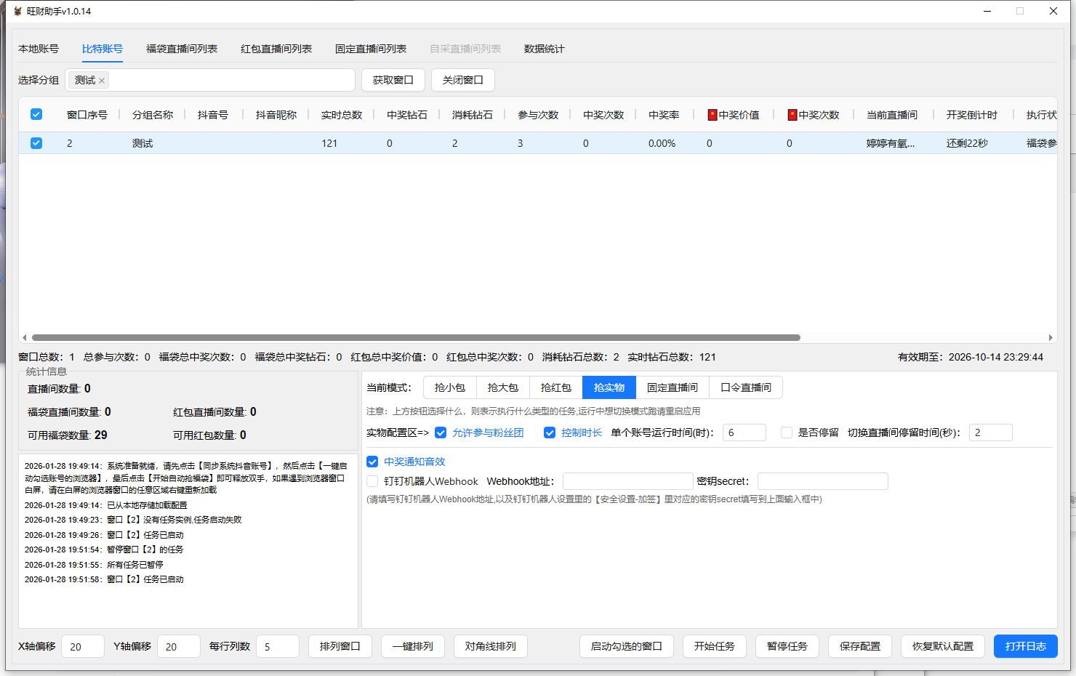Click the app icon in the title bar
Image resolution: width=1076 pixels, height=676 pixels.
tap(17, 11)
